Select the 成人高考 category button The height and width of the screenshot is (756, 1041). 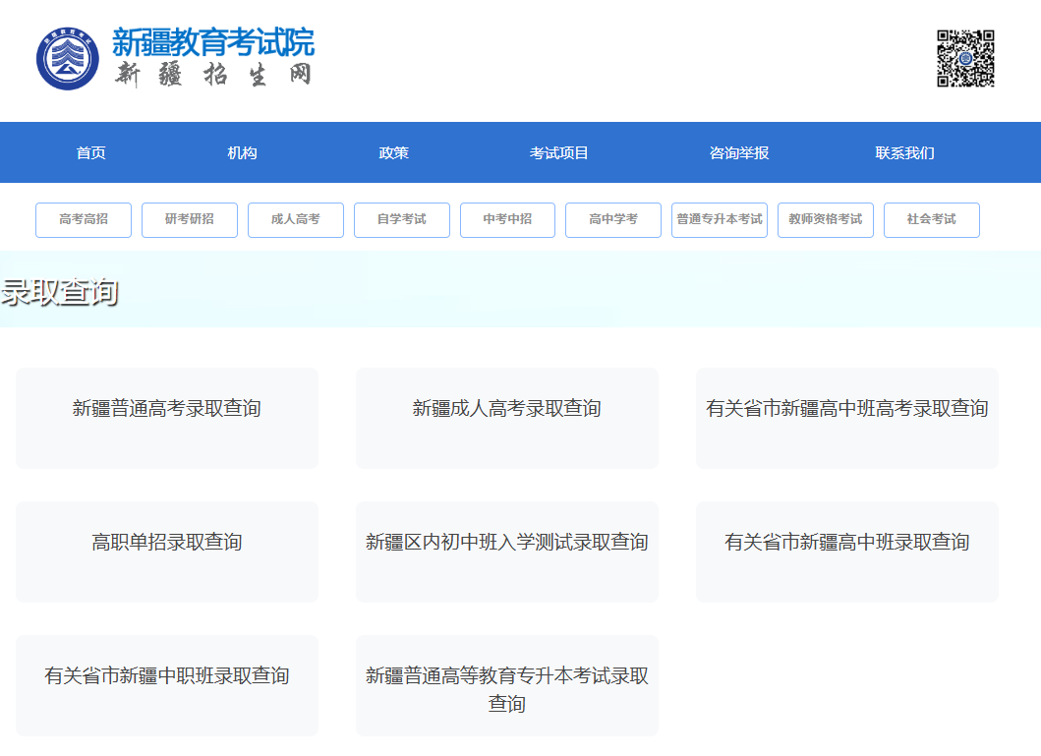296,219
